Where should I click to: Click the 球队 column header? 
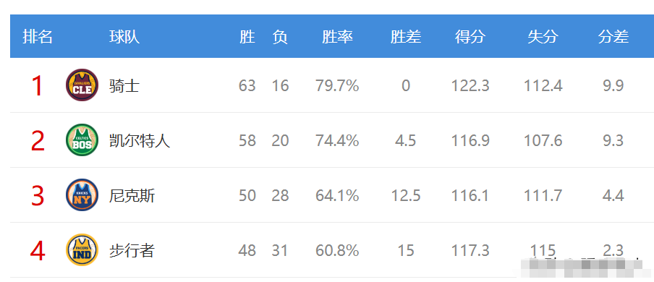point(124,37)
